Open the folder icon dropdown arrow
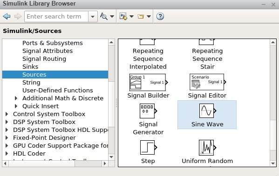This screenshot has width=279, height=176. coord(149,17)
